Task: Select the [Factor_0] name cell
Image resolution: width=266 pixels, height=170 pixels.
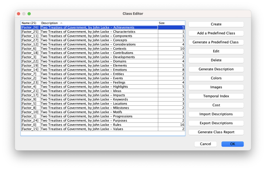Action: 31,125
